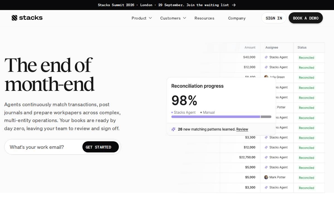This screenshot has height=209, width=334.
Task: Click the purple Stacks Agent progress bar segment
Action: tap(216, 117)
